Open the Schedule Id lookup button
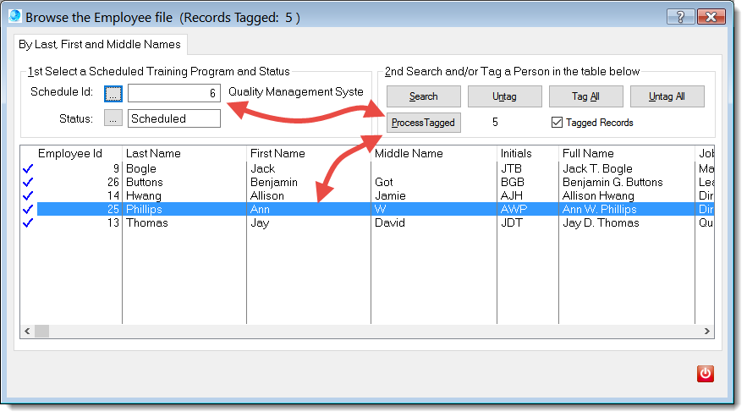 click(113, 93)
